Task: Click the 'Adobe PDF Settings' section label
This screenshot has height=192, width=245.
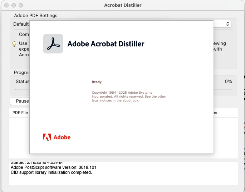Action: pyautogui.click(x=36, y=16)
